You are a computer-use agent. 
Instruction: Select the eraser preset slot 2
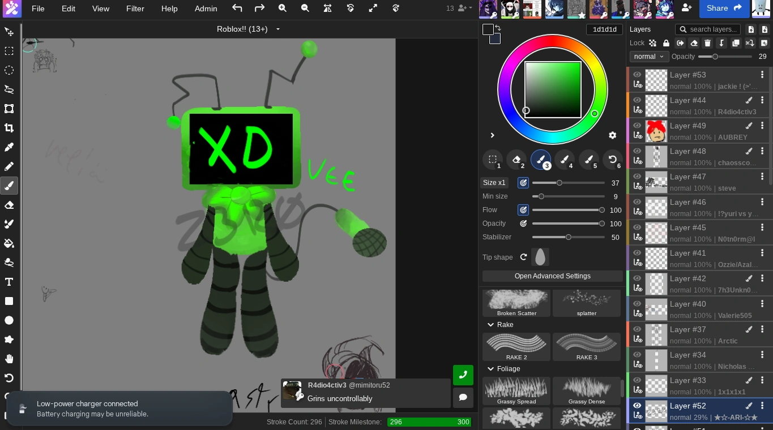[516, 160]
